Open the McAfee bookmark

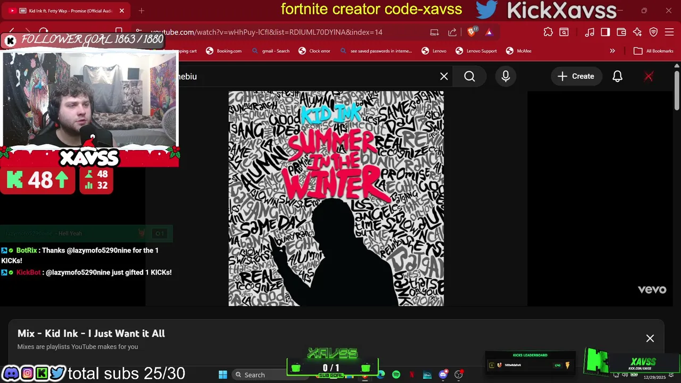[519, 51]
